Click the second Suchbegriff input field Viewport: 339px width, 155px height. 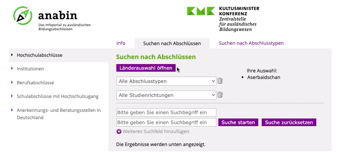[x=166, y=122]
